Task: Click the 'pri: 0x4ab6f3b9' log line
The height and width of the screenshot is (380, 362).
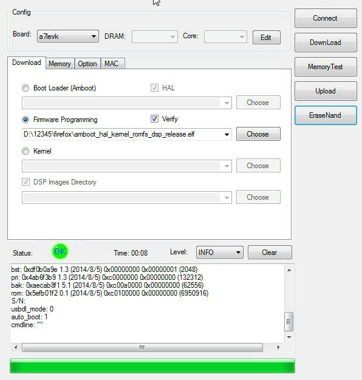Action: (x=107, y=277)
